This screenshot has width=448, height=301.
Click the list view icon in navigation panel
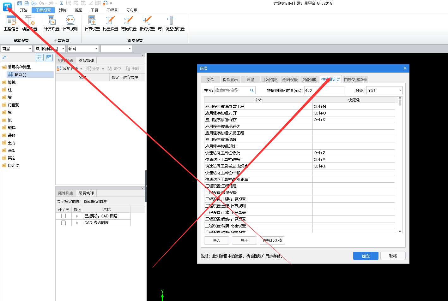point(39,57)
